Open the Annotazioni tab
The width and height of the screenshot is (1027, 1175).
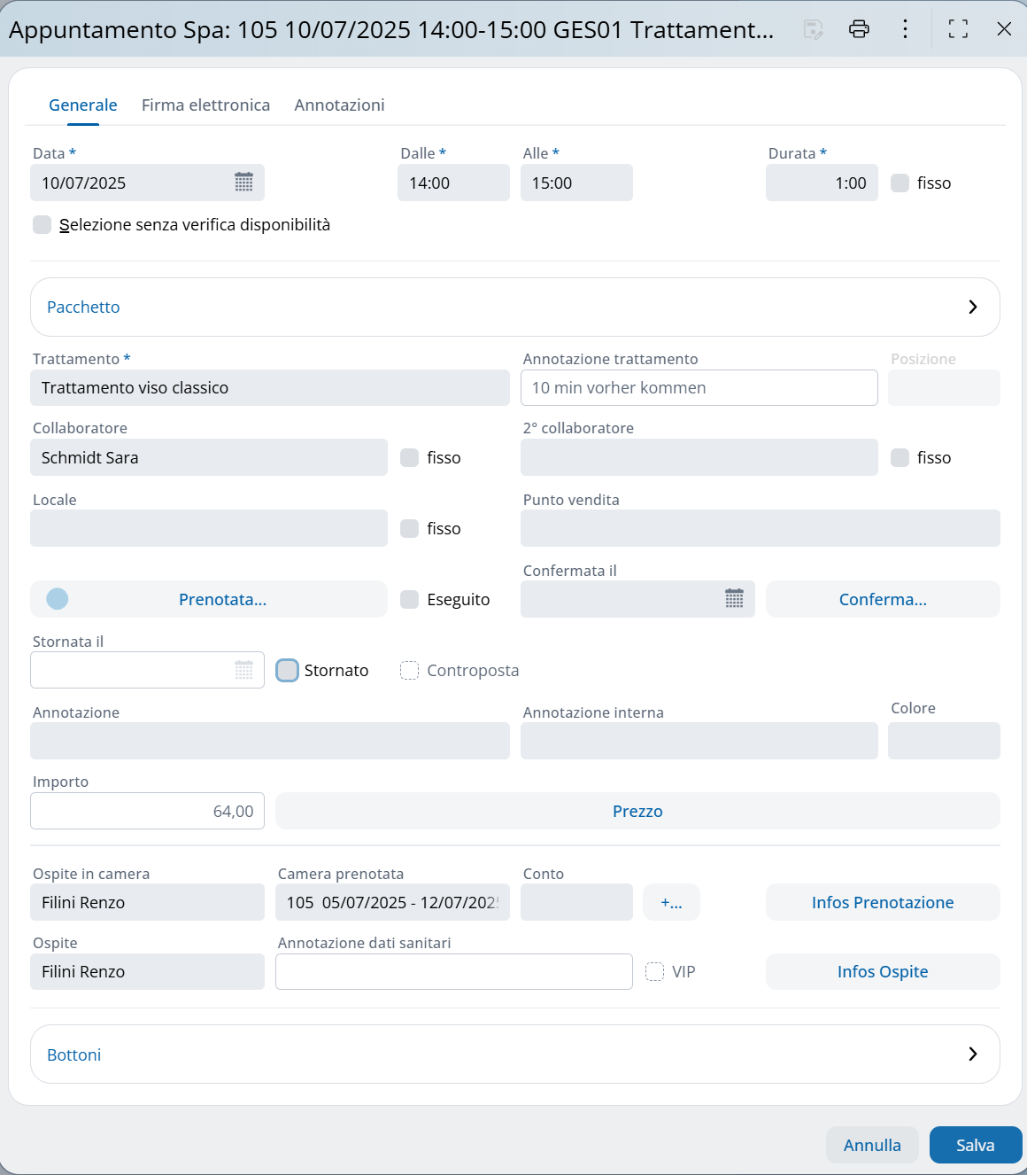tap(339, 105)
